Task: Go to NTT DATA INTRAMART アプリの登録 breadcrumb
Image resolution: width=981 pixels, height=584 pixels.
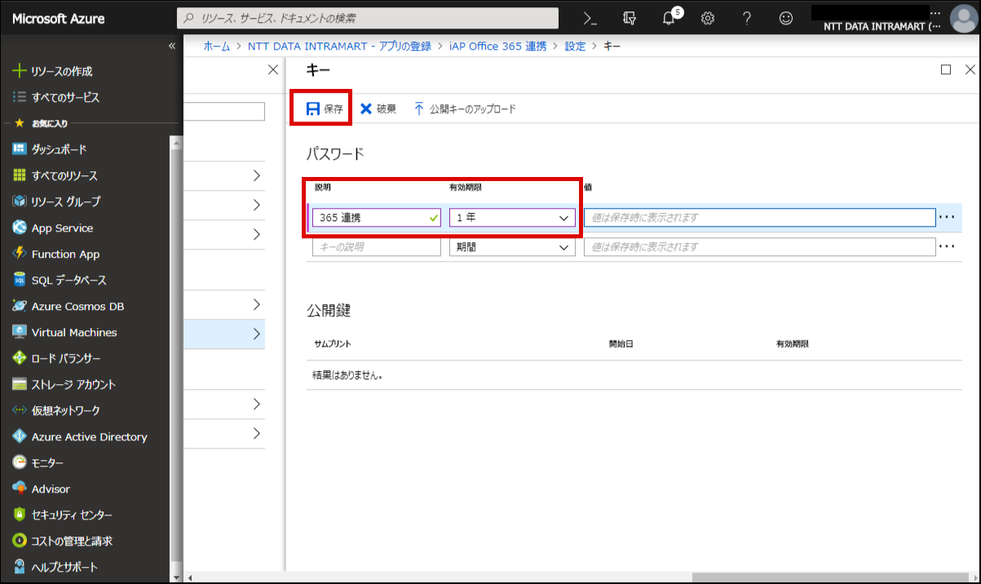Action: (x=339, y=46)
